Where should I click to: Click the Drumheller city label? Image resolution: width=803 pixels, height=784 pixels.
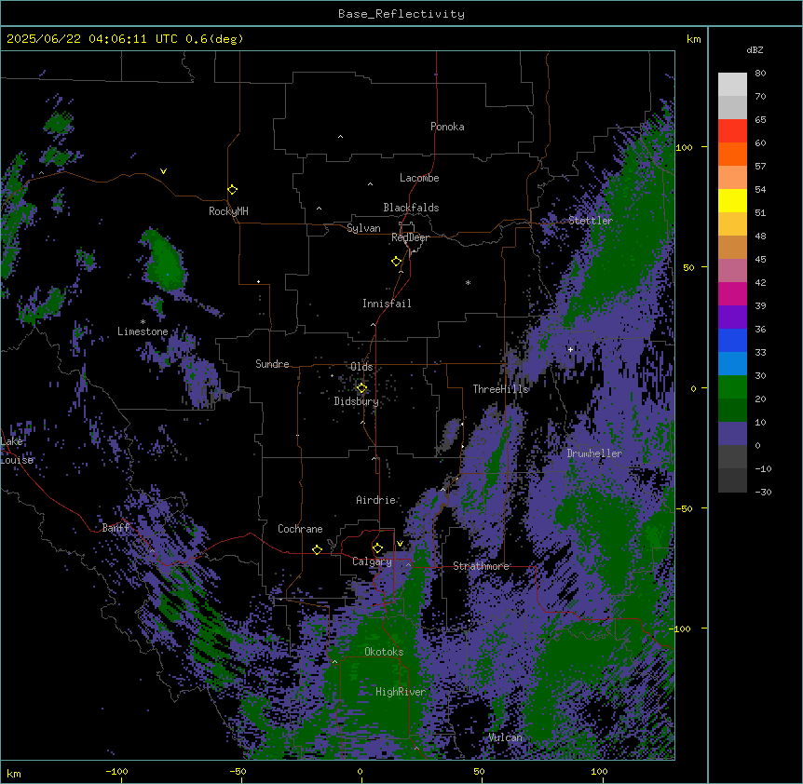[594, 453]
